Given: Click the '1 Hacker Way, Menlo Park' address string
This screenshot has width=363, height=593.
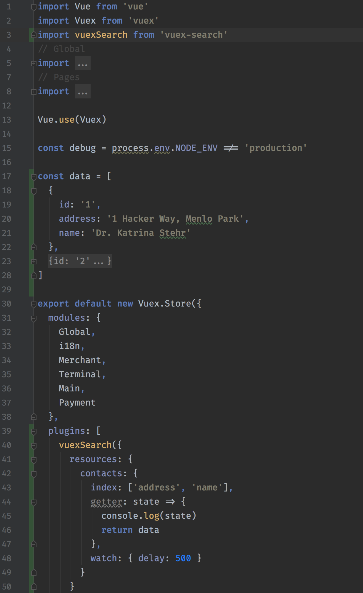Looking at the screenshot, I should tap(175, 219).
